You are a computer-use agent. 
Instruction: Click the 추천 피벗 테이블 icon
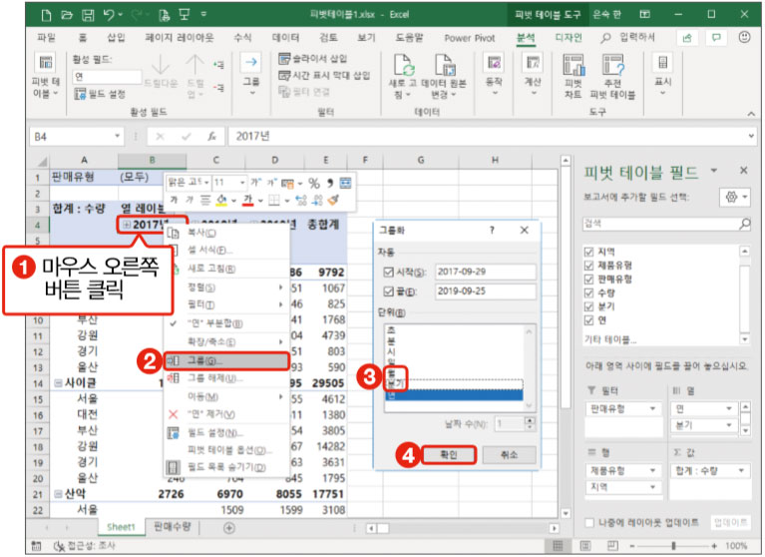coord(612,65)
